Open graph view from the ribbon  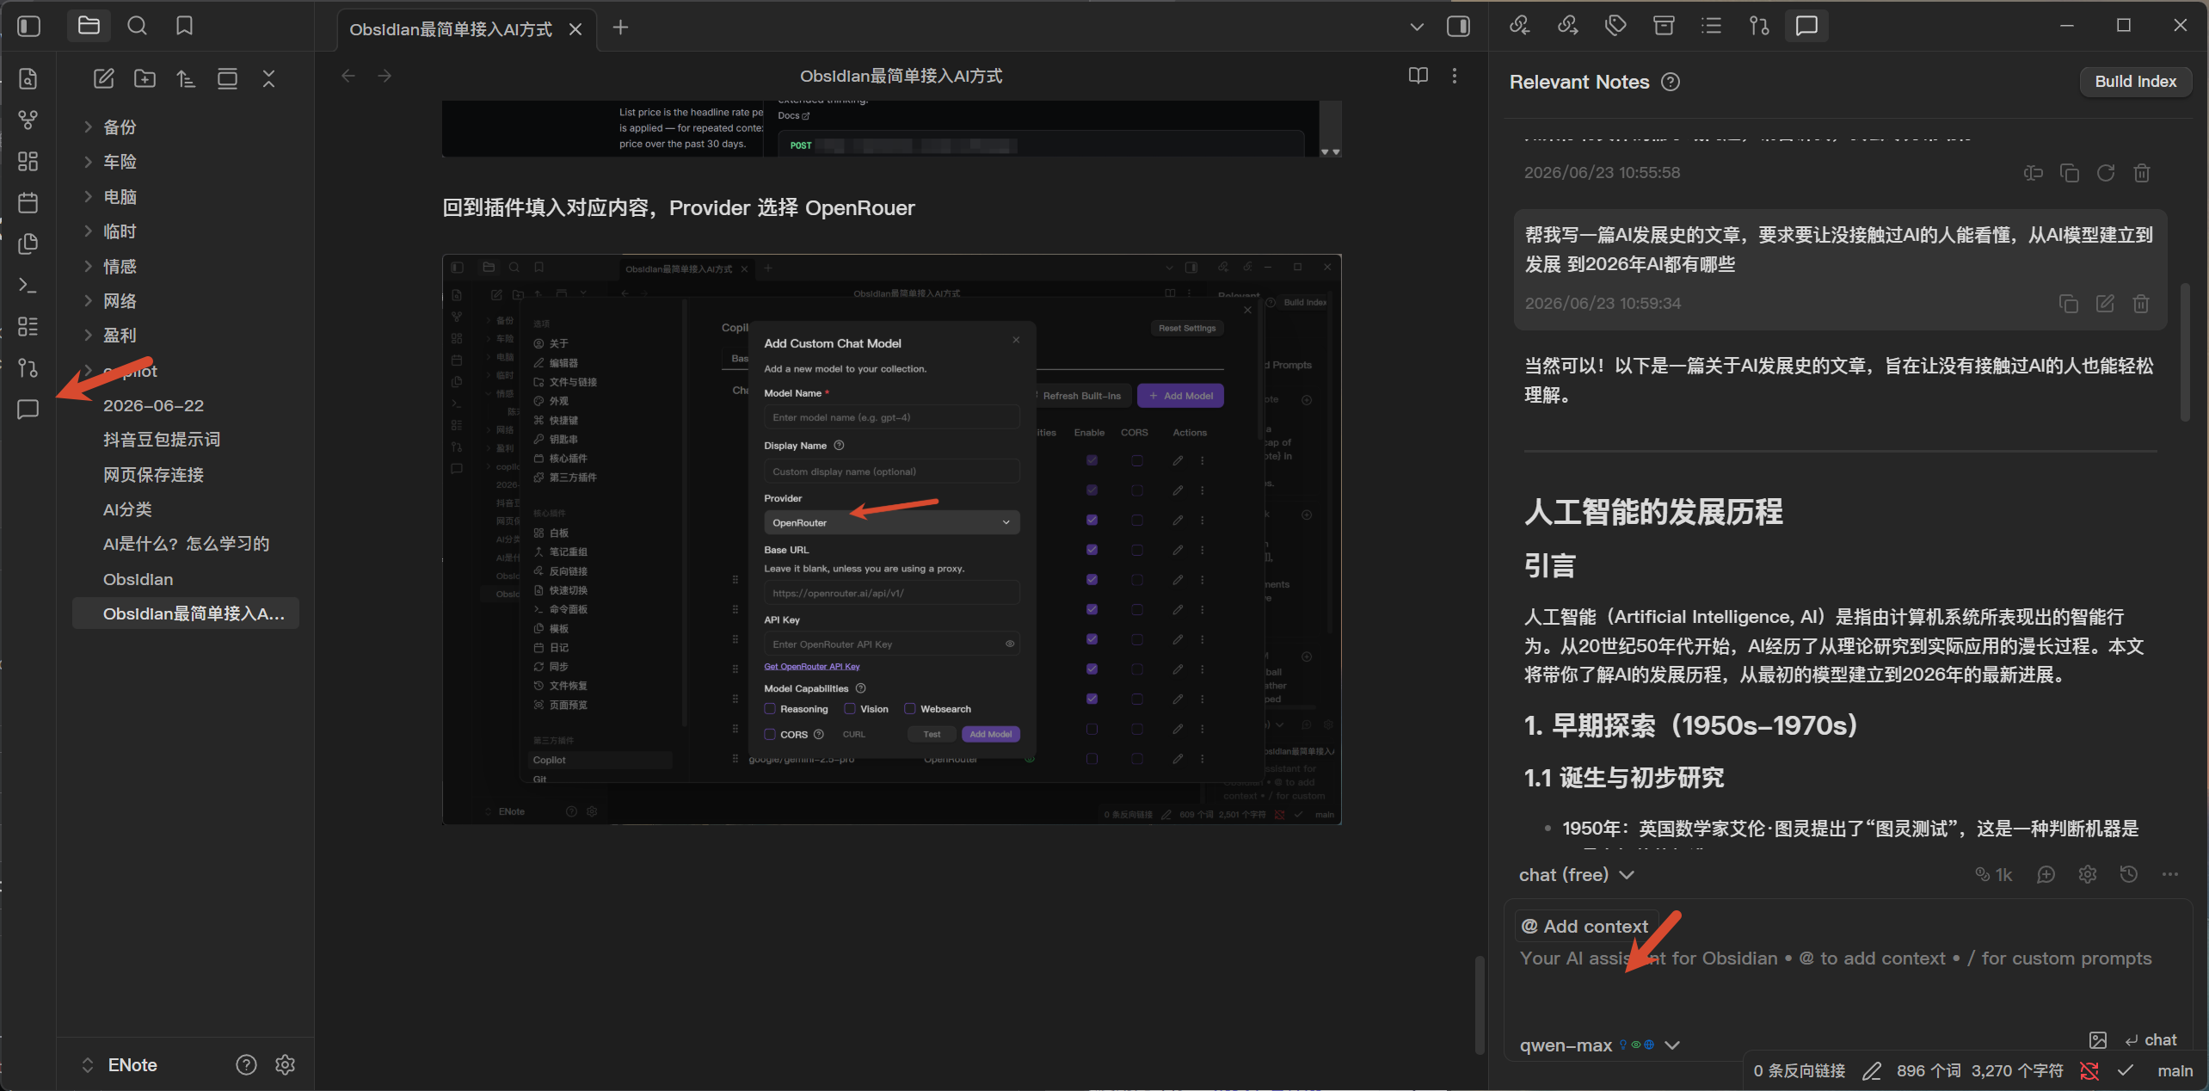[28, 120]
